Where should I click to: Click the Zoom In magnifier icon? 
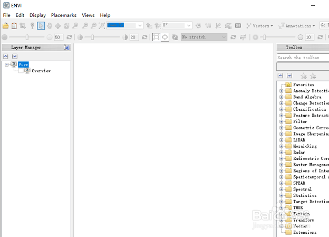tap(85, 26)
